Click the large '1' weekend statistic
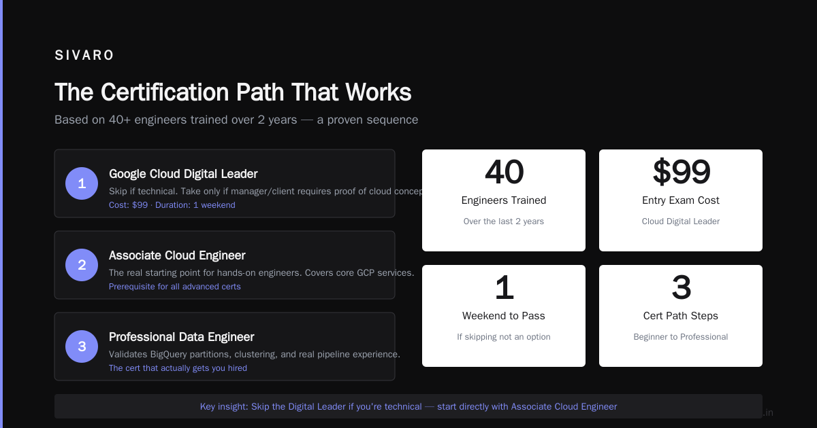Screen dimensions: 817x428 click(x=504, y=287)
